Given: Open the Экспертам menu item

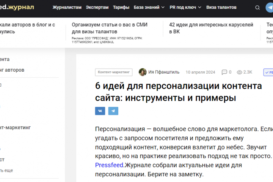Looking at the screenshot, I should pos(97,7).
